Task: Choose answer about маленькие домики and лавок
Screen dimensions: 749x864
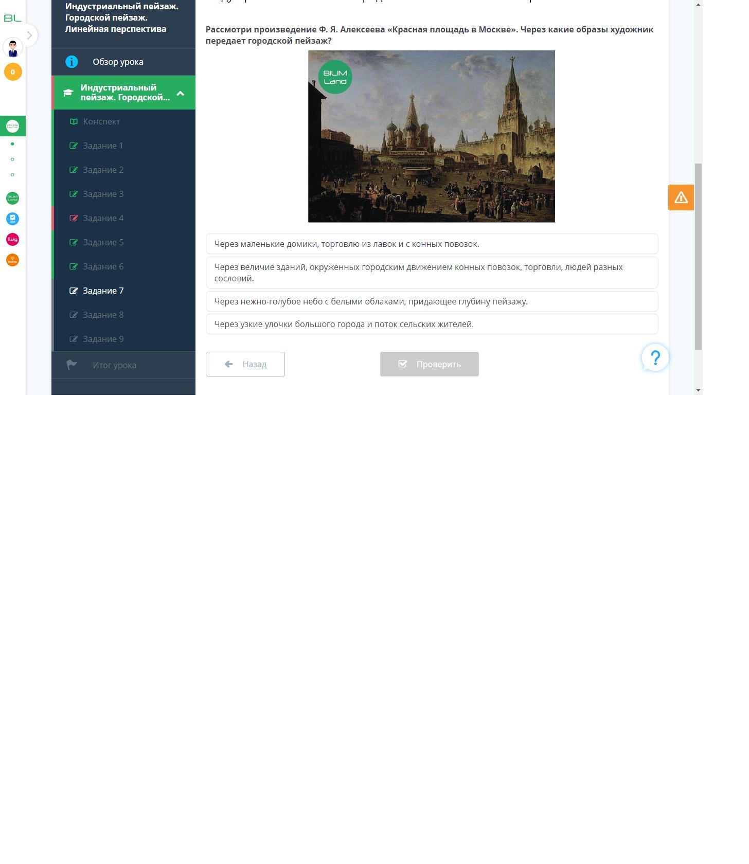Action: coord(432,244)
